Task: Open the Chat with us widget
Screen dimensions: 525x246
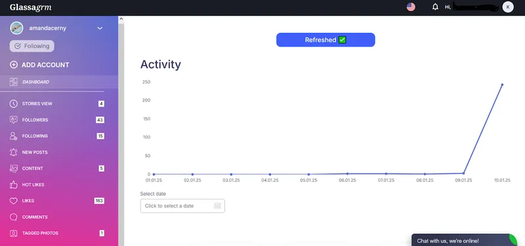Action: 464,240
